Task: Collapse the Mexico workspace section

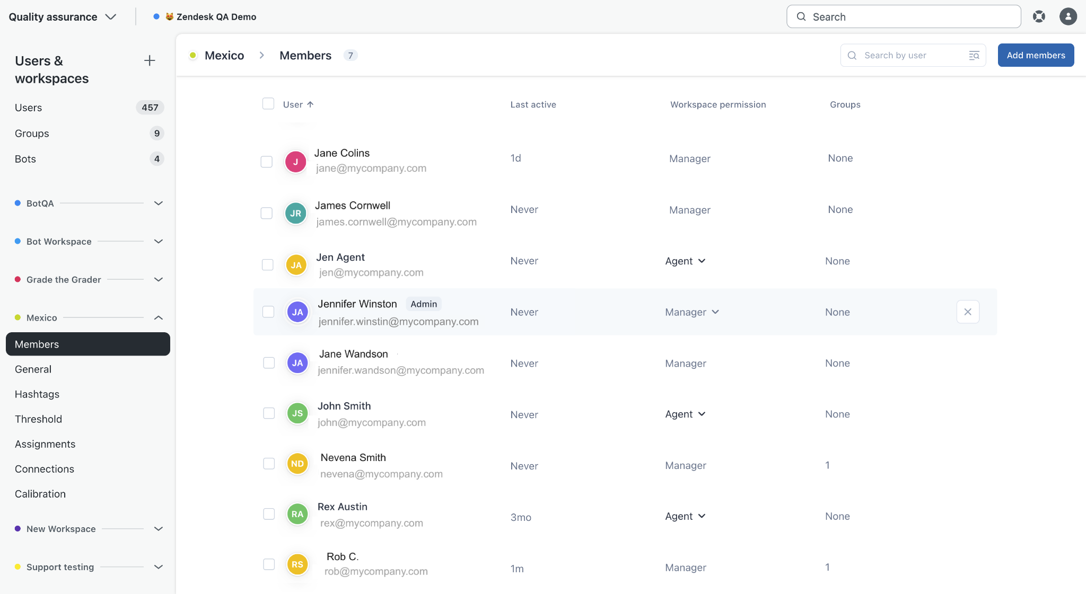Action: 158,317
